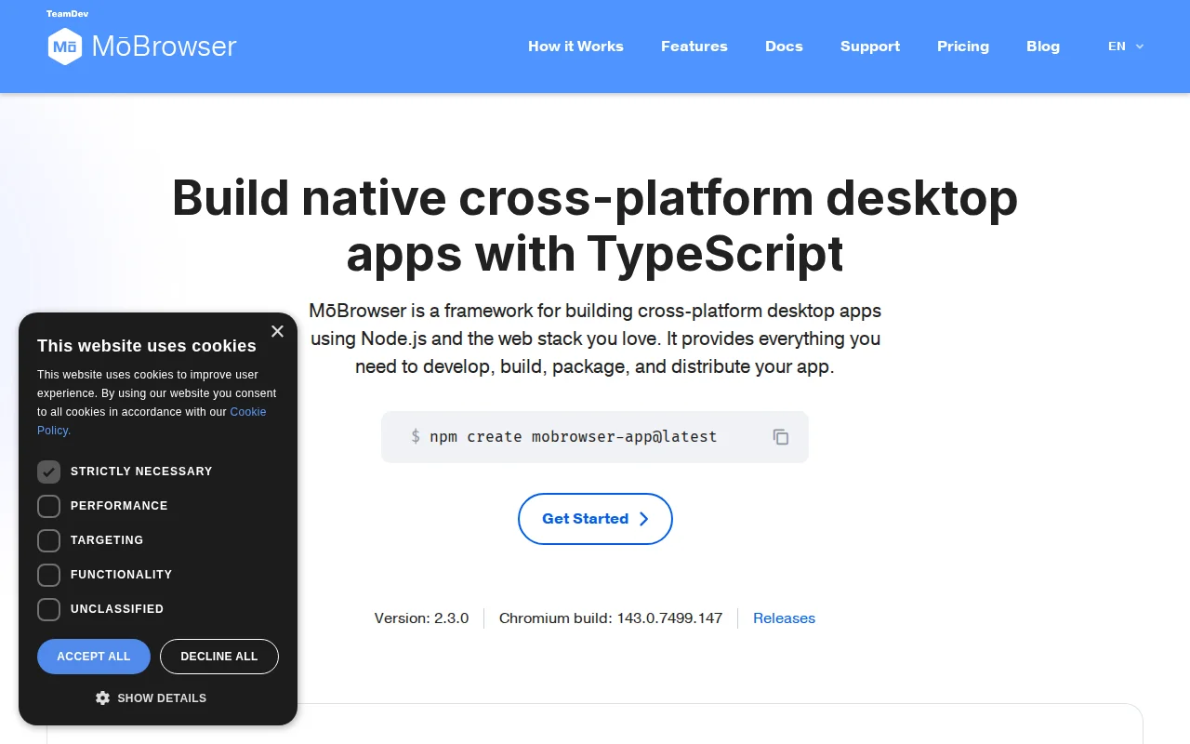1190x744 pixels.
Task: Click the TeamDev label above the logo
Action: 68,14
